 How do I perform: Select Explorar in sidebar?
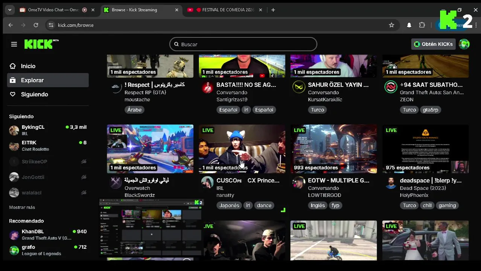click(x=48, y=80)
